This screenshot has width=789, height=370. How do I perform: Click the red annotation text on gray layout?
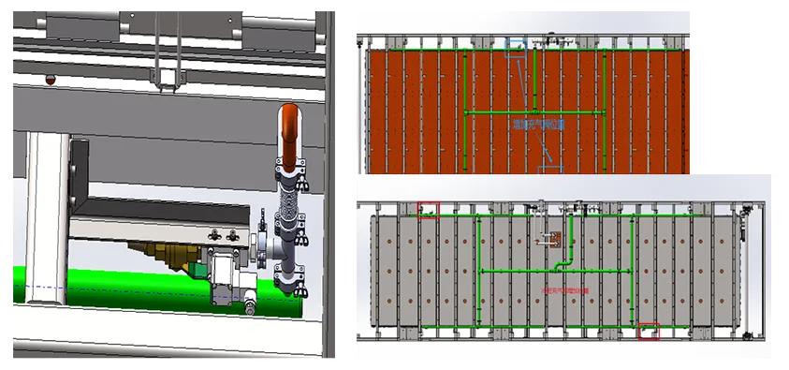coord(564,290)
